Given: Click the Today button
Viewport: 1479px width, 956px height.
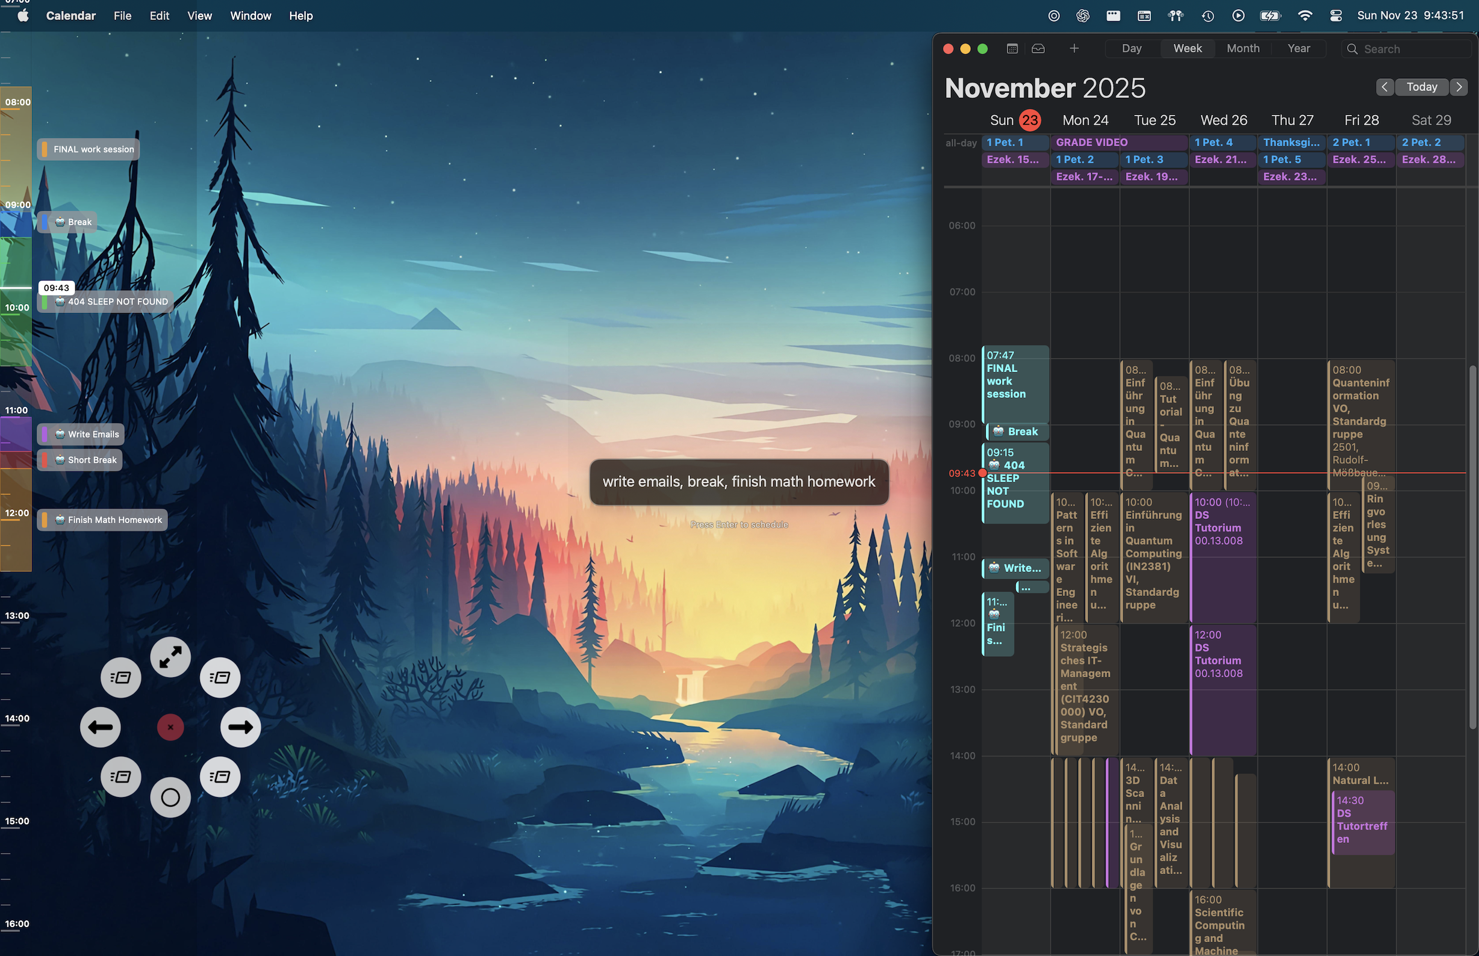Looking at the screenshot, I should (1421, 87).
